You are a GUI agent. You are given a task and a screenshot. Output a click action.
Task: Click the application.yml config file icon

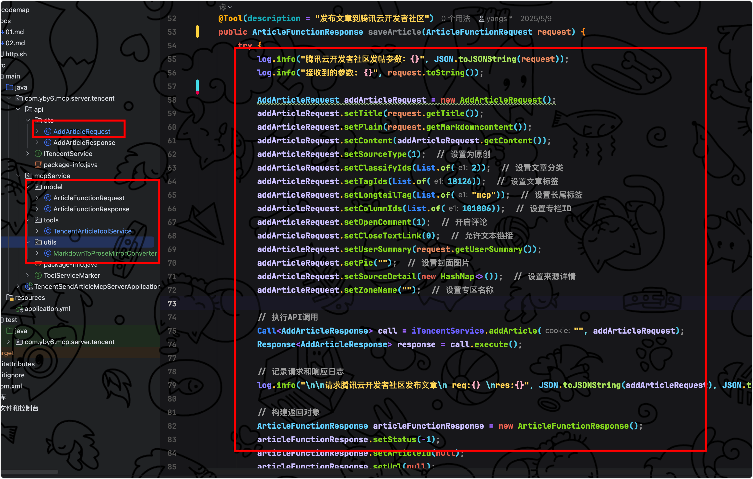coord(19,309)
